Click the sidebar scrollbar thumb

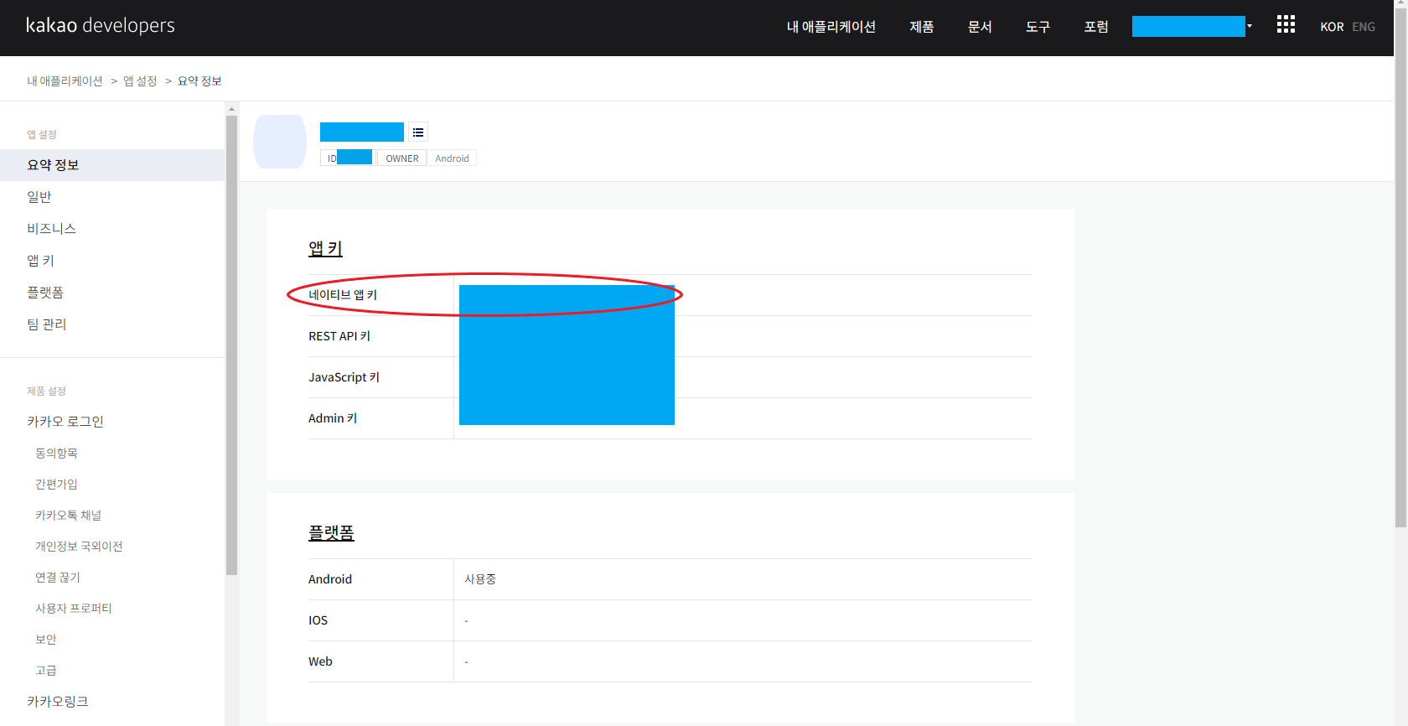[232, 345]
